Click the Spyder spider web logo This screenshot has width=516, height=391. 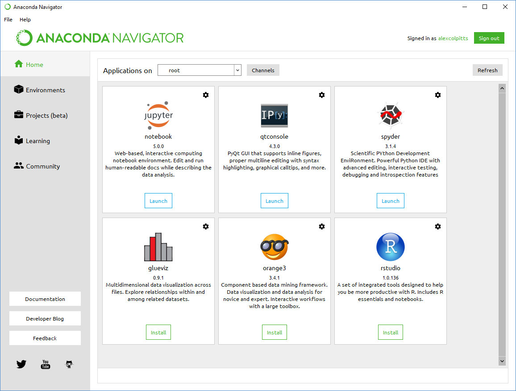390,115
